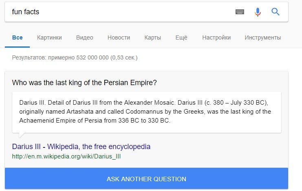This screenshot has height=191, width=302.
Task: Click the blue magnifier search icon
Action: click(x=276, y=12)
